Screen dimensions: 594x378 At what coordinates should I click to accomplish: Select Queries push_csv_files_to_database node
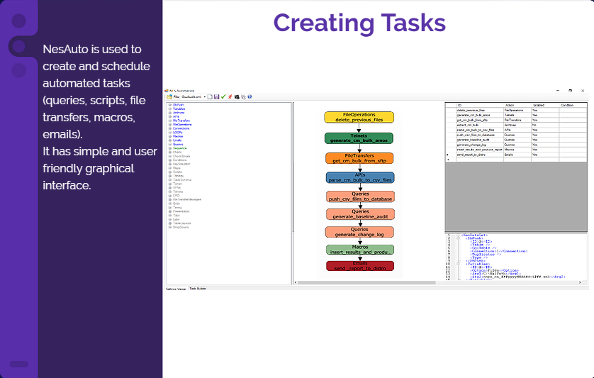click(360, 196)
